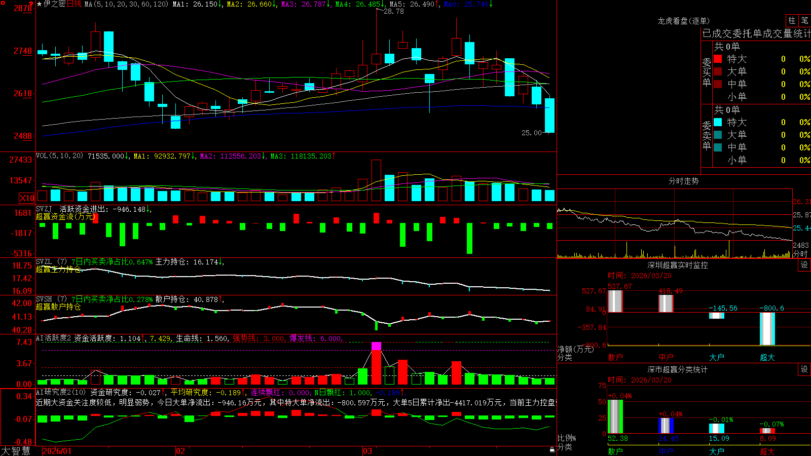Screen dimensions: 811x456
Task: Select the 分时走势 panel title
Action: point(683,181)
